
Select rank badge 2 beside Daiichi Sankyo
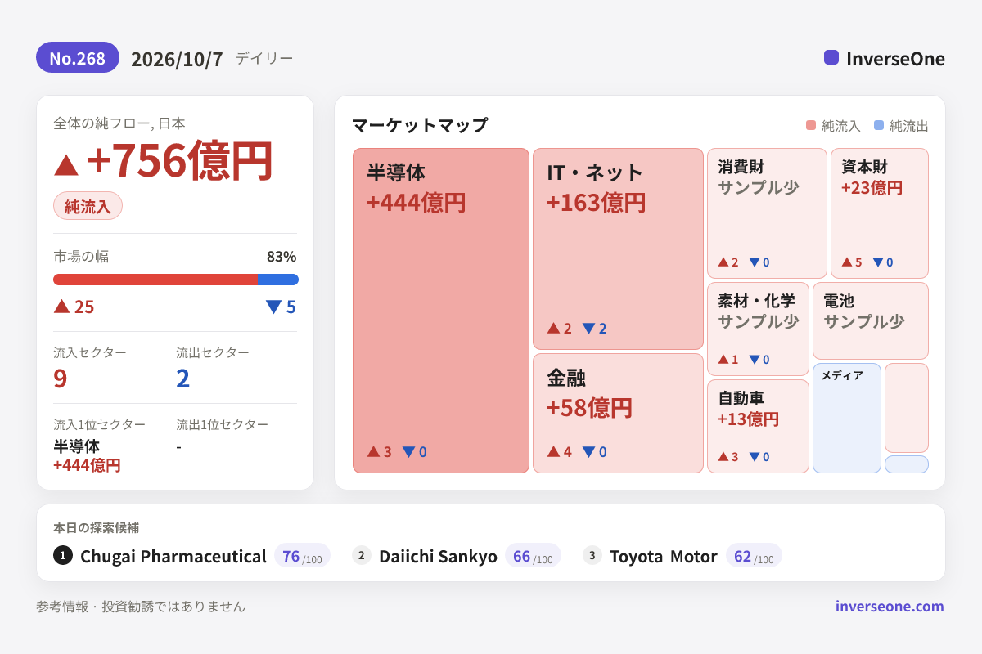(x=362, y=555)
